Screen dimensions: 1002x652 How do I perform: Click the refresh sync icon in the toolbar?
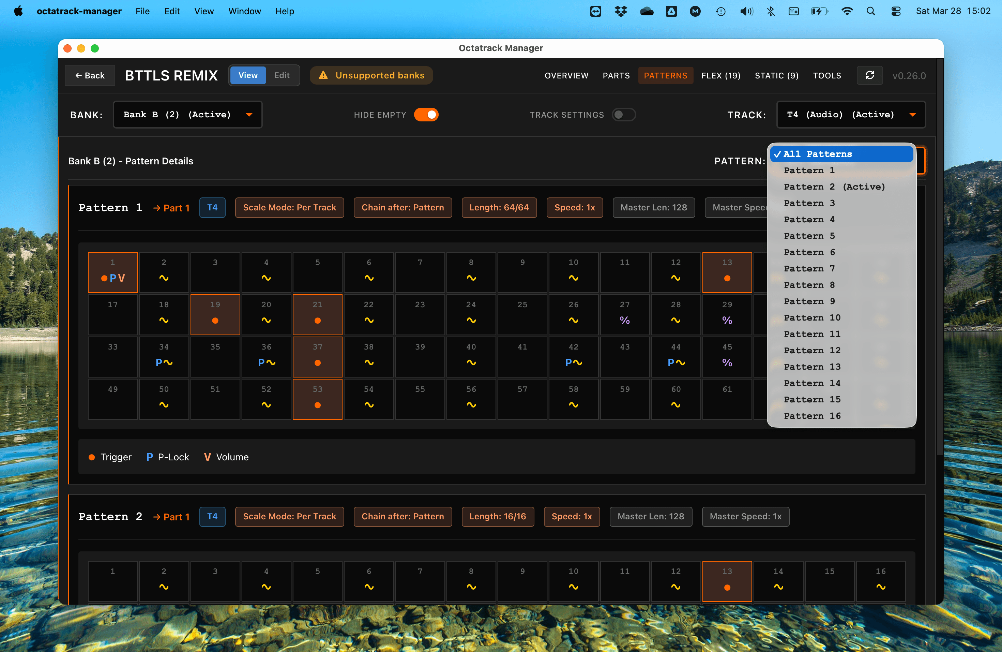coord(870,75)
